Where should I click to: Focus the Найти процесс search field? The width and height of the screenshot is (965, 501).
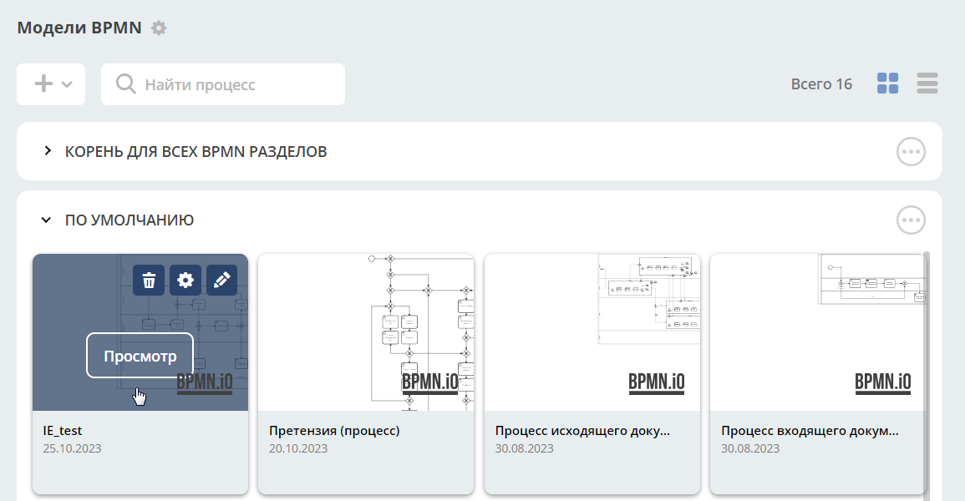pyautogui.click(x=223, y=84)
